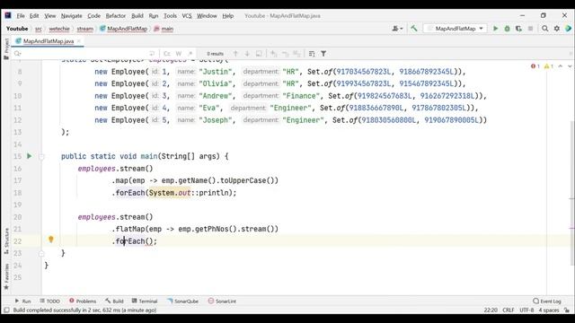575x323 pixels.
Task: Open the Structure tool window
Action: click(6, 240)
